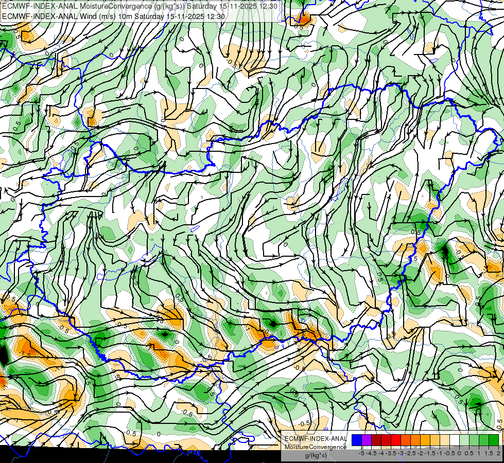The width and height of the screenshot is (504, 463).
Task: Click pale peach swatch between -1 and -0.5
Action: click(445, 440)
